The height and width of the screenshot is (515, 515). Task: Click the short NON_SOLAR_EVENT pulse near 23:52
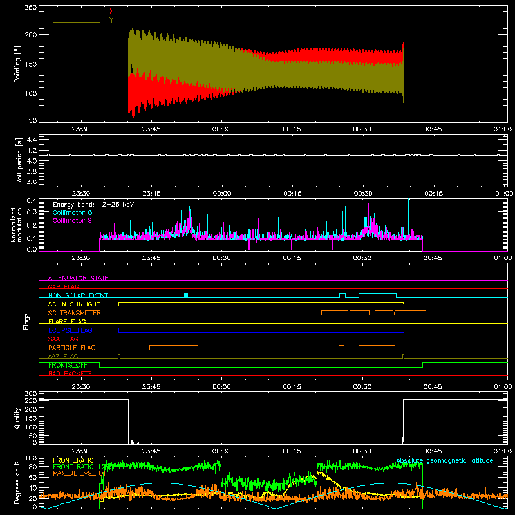point(186,295)
